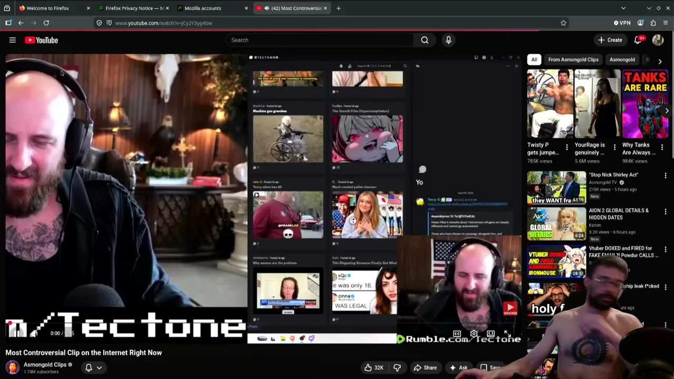Select the From Asmongold Clips chip
Viewport: 674px width, 379px height.
(x=573, y=59)
